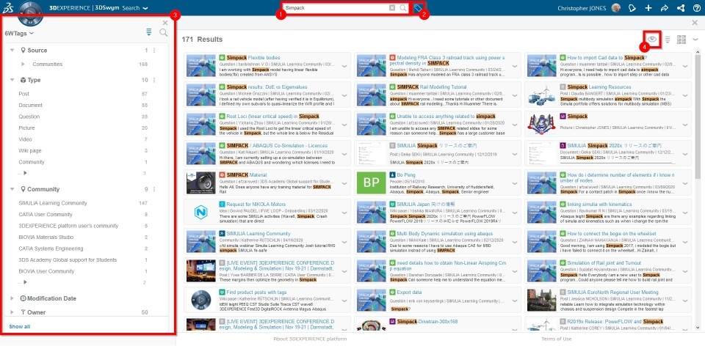Open Source section options menu
The width and height of the screenshot is (705, 346).
(x=154, y=51)
